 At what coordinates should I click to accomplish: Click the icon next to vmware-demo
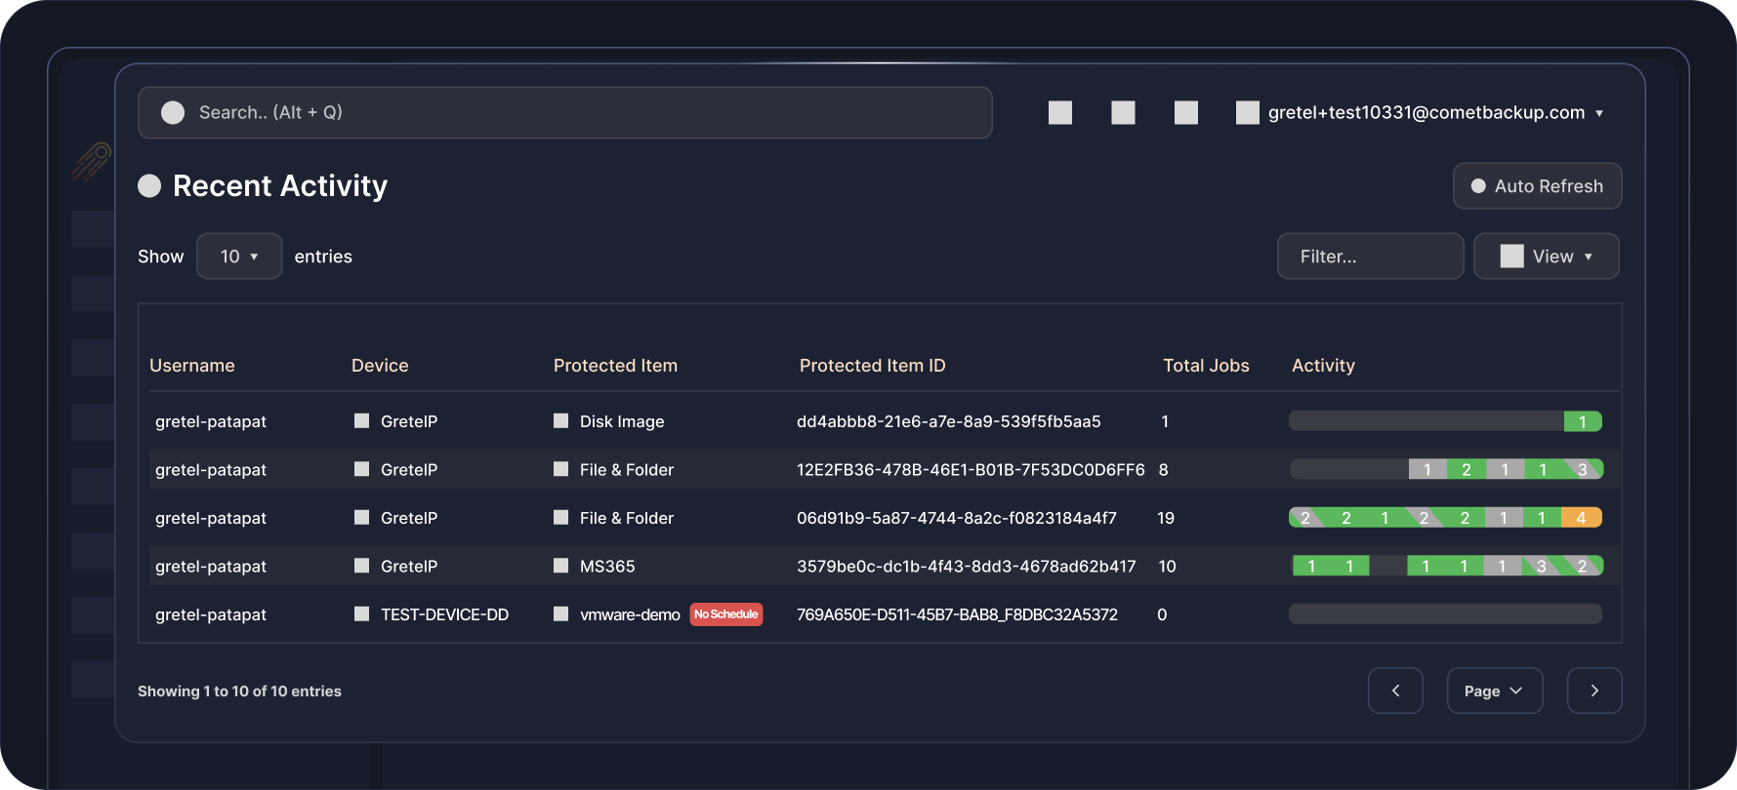click(561, 614)
